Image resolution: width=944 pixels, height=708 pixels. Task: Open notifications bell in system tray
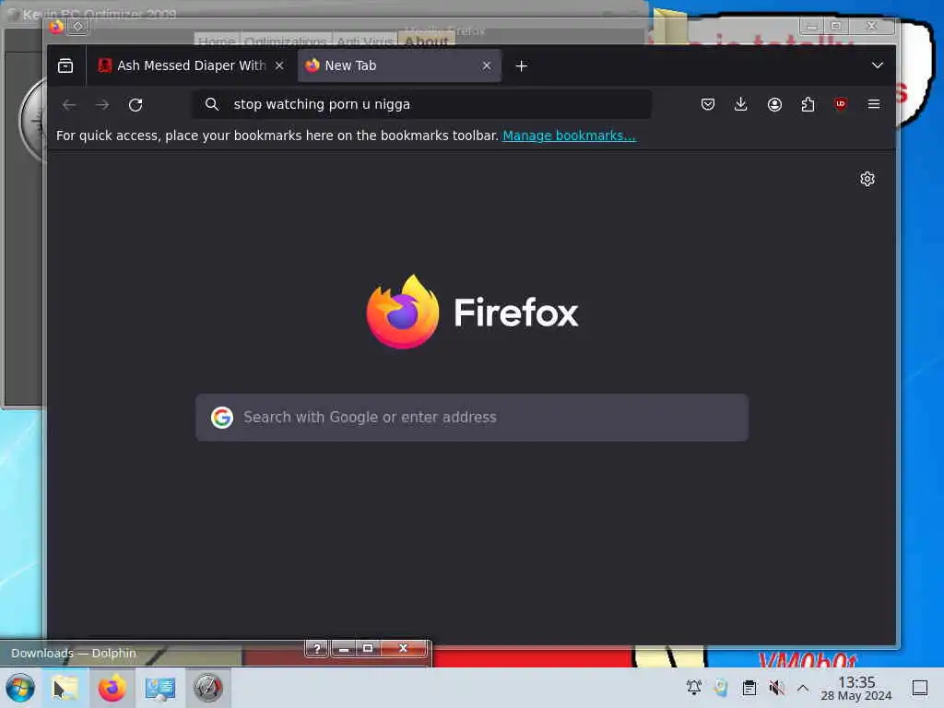pos(693,688)
